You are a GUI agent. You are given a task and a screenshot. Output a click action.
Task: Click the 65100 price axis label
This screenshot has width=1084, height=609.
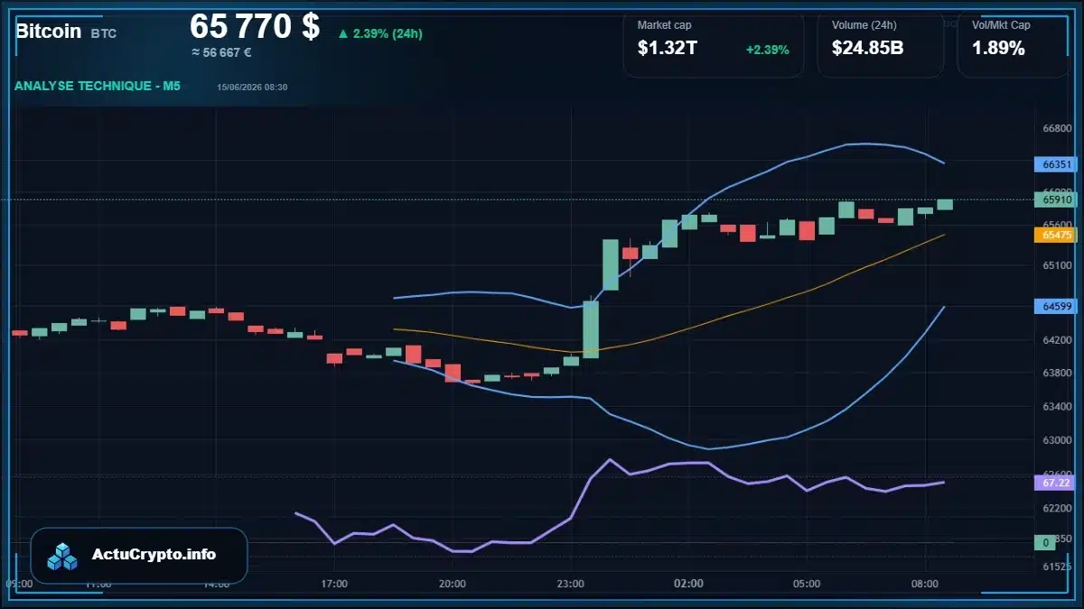(x=1057, y=266)
